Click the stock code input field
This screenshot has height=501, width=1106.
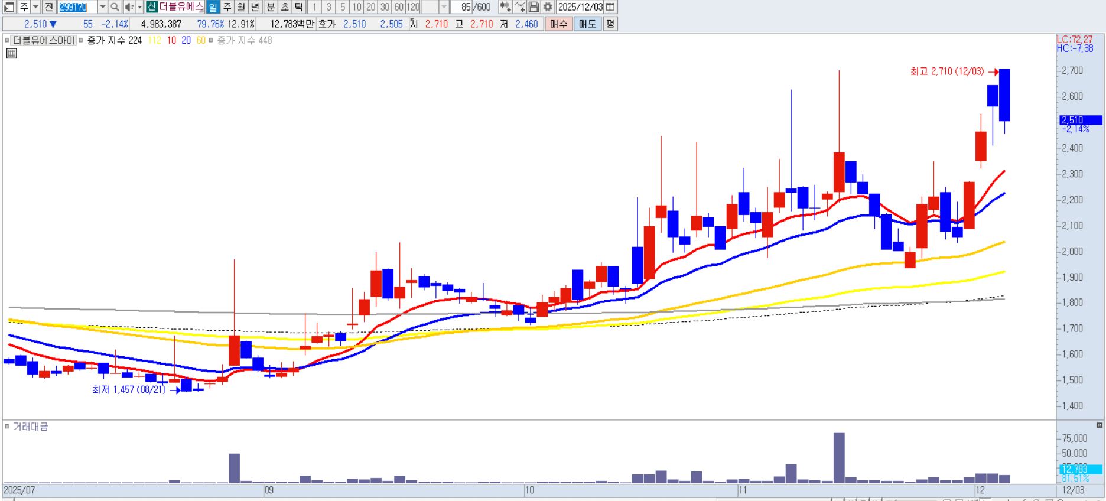[x=77, y=7]
